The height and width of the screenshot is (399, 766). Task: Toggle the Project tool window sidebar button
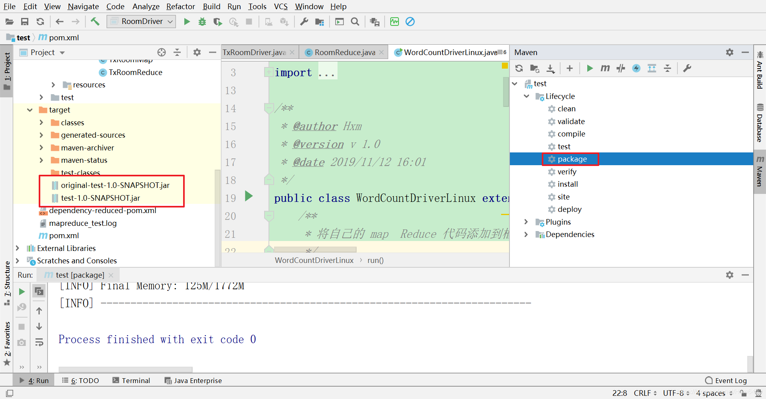tap(7, 71)
